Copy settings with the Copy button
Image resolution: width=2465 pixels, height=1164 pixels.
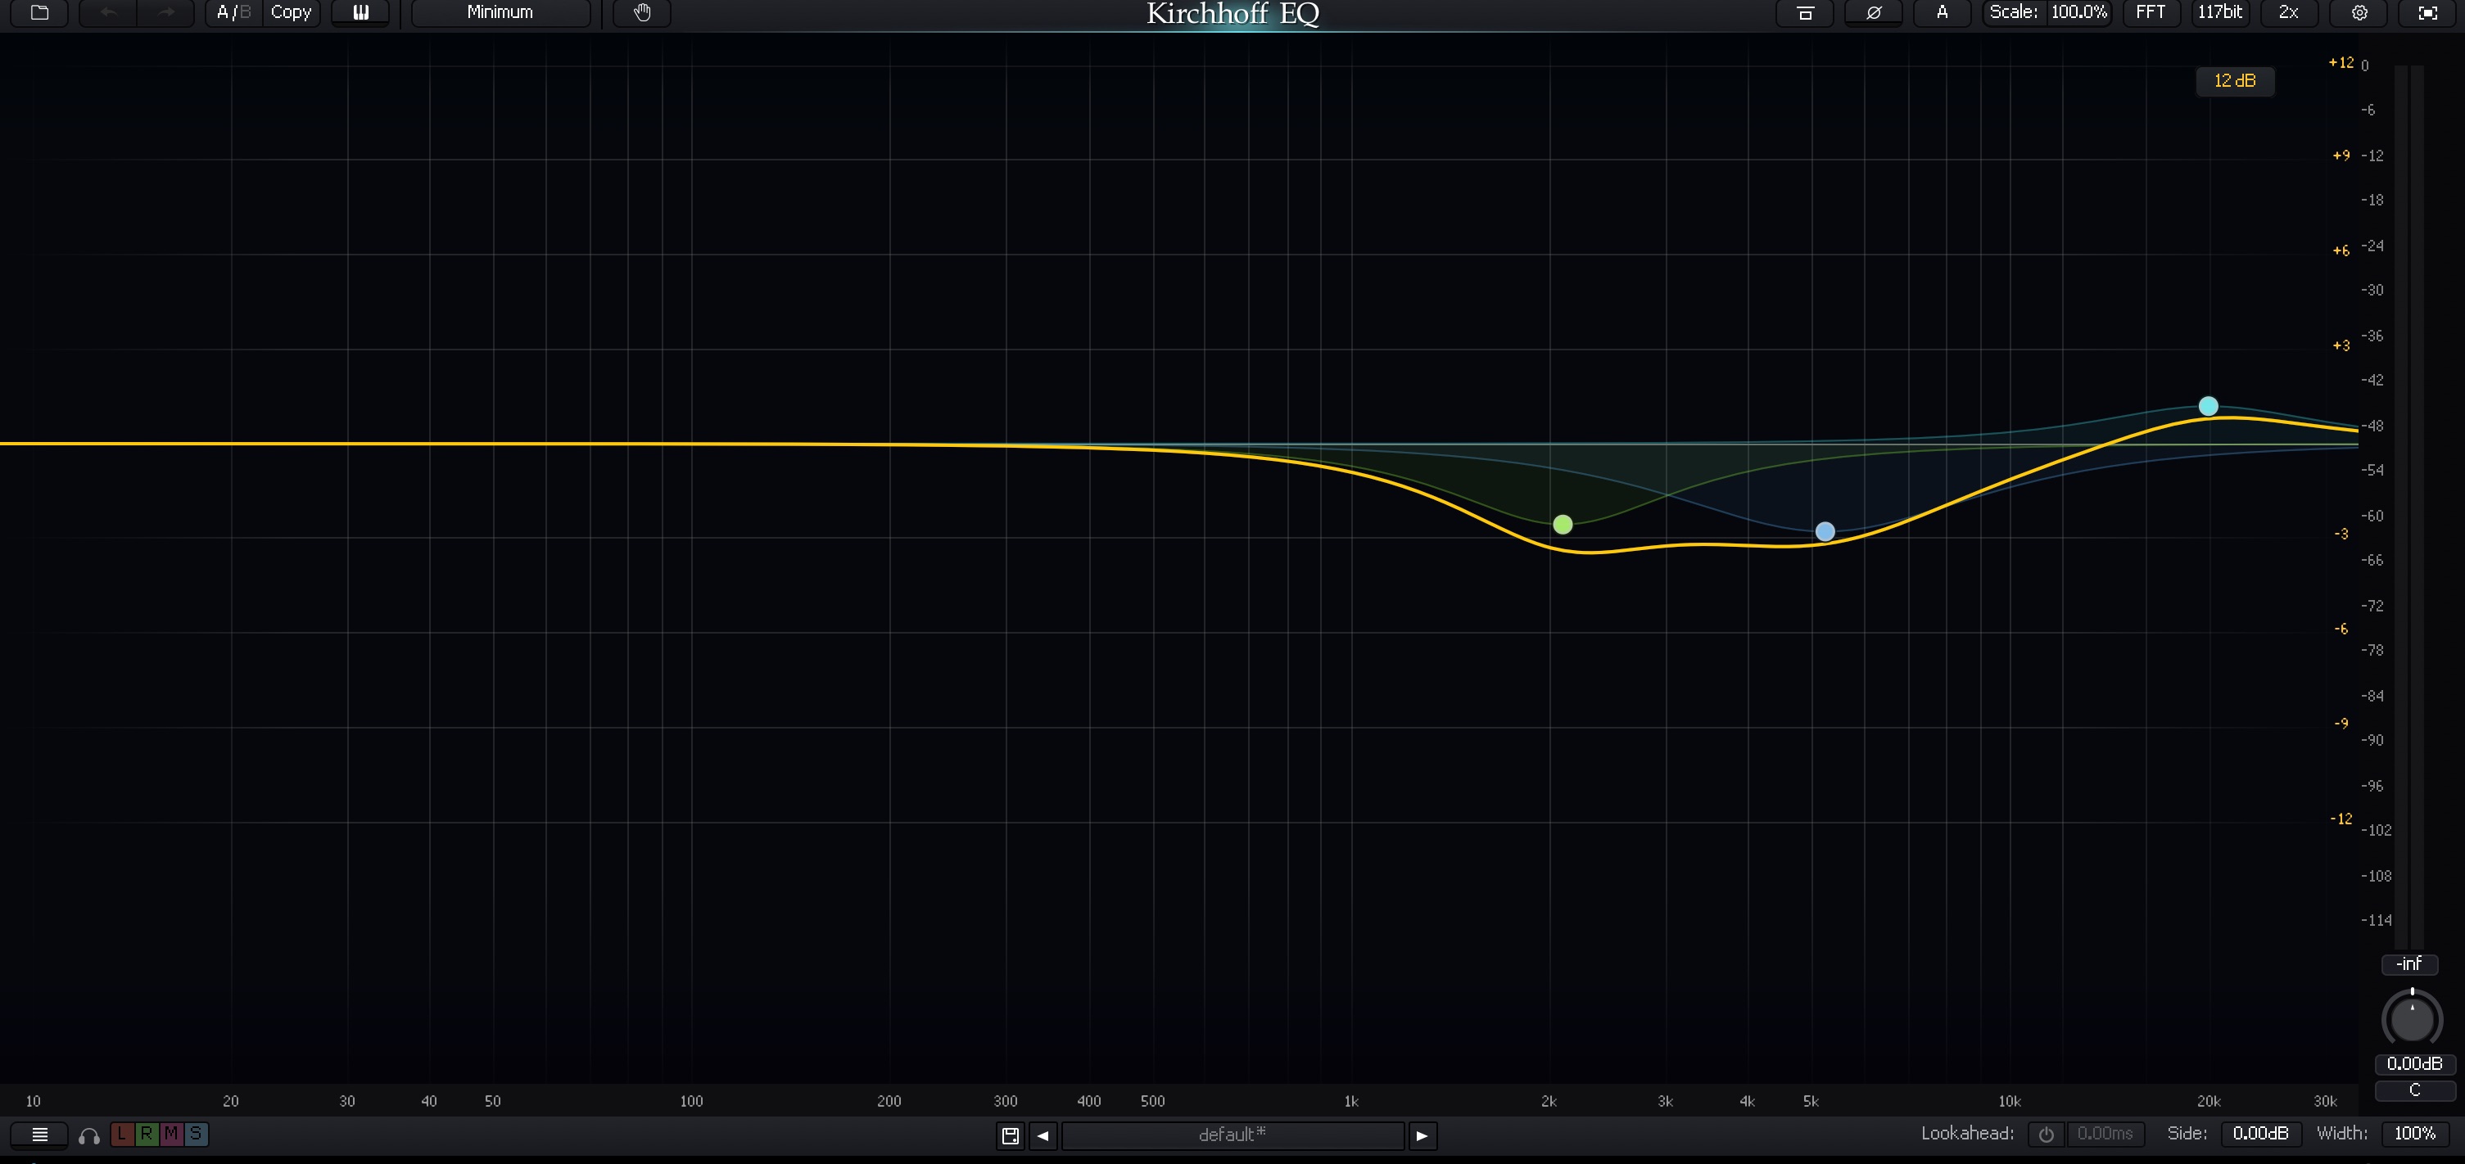(x=291, y=12)
